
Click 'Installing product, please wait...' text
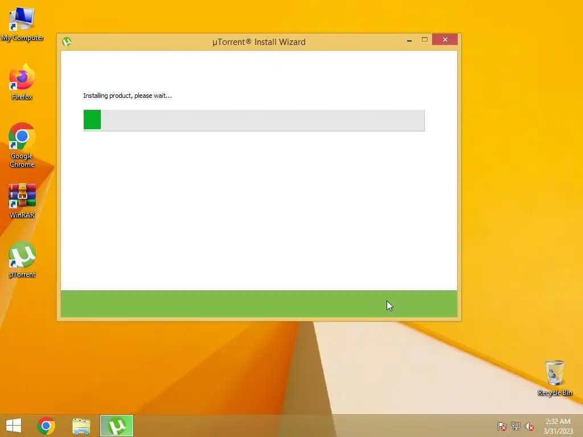coord(128,96)
